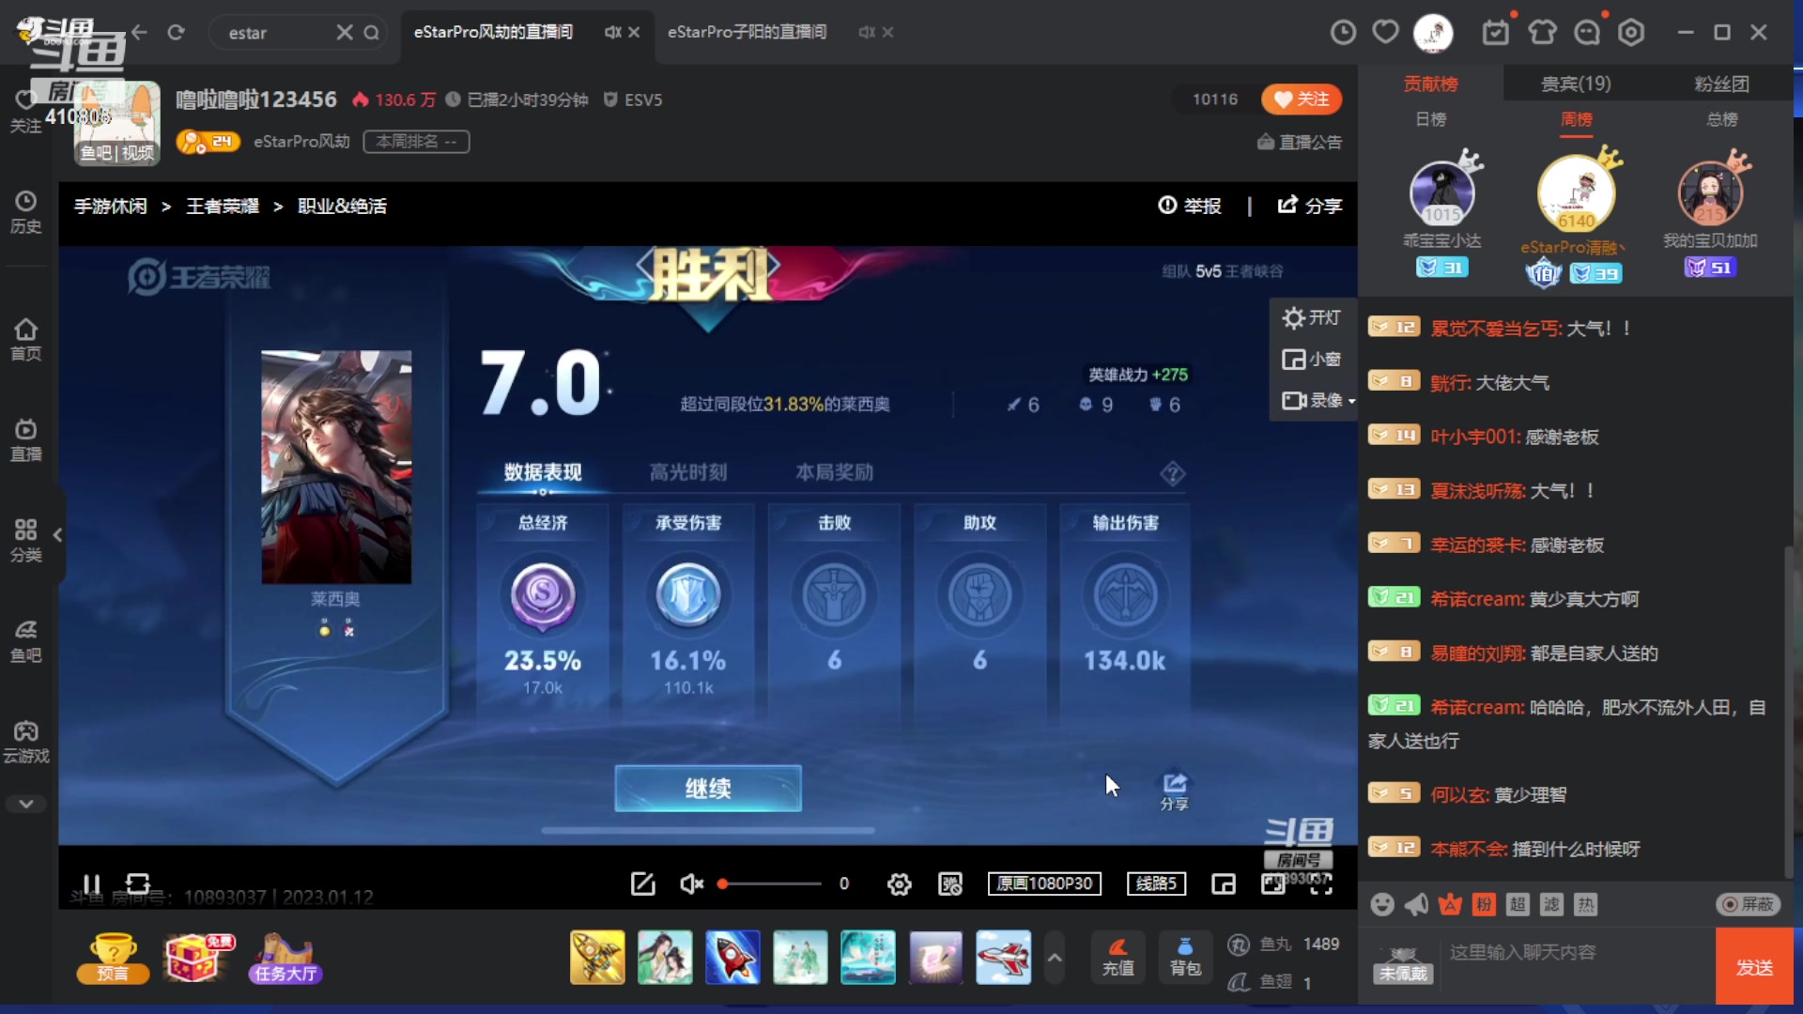Open the messages chat bubble icon
The height and width of the screenshot is (1014, 1803).
coord(1587,33)
